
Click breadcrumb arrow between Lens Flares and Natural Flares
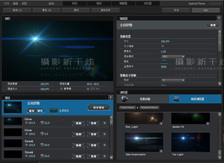[137, 107]
